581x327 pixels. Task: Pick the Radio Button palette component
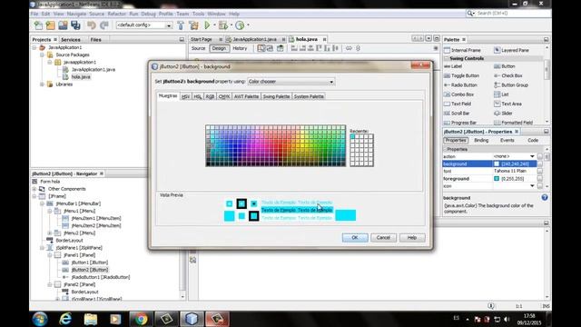pos(460,84)
